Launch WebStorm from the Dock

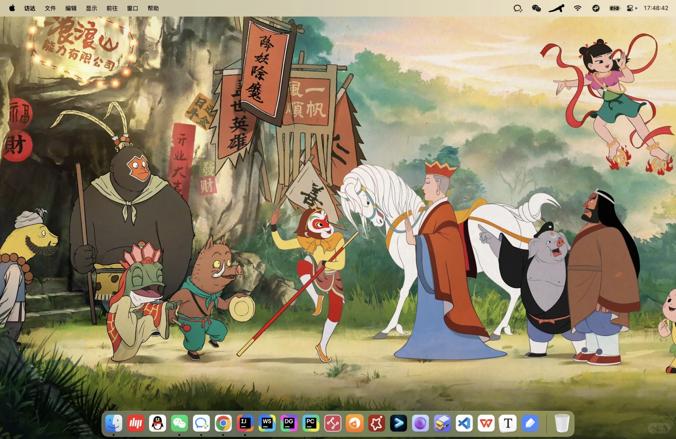(x=267, y=424)
